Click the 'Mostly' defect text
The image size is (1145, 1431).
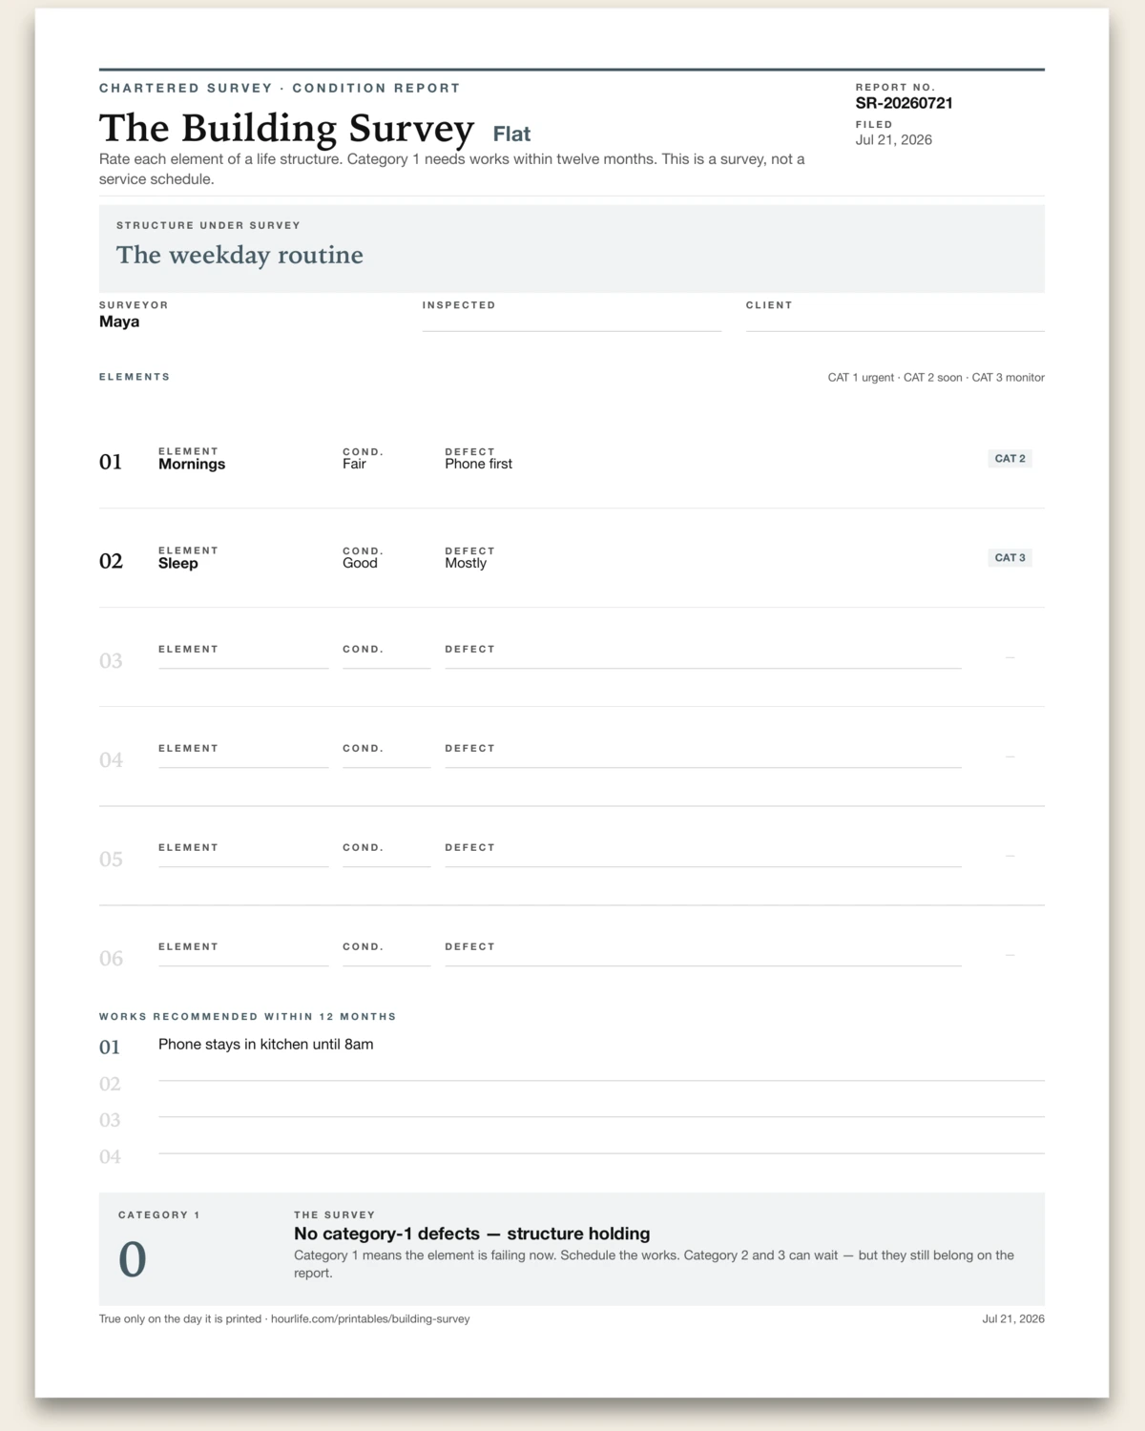pyautogui.click(x=466, y=563)
